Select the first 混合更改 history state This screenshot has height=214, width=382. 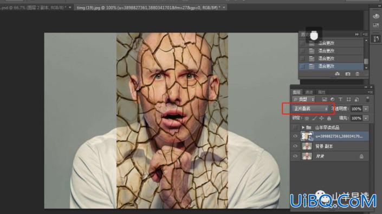coord(331,43)
